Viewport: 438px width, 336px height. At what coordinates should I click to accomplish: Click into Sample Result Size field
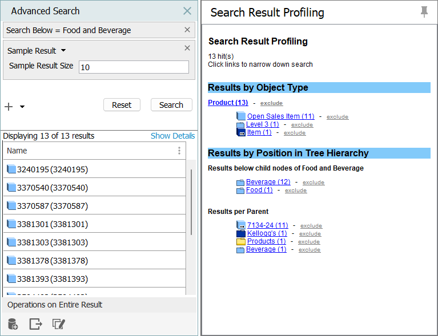coord(134,67)
